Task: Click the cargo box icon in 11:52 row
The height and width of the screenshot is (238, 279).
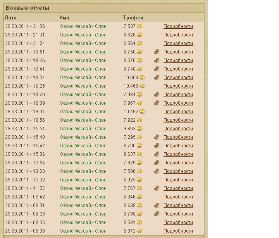Action: click(157, 188)
